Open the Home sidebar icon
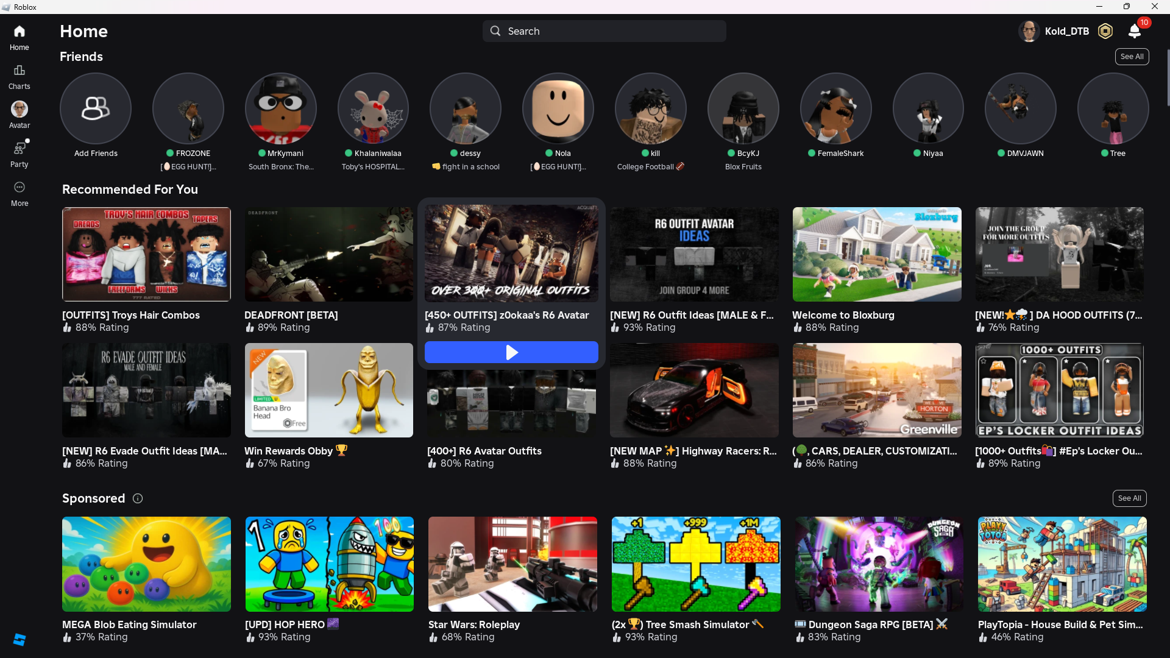Viewport: 1170px width, 658px height. [19, 31]
